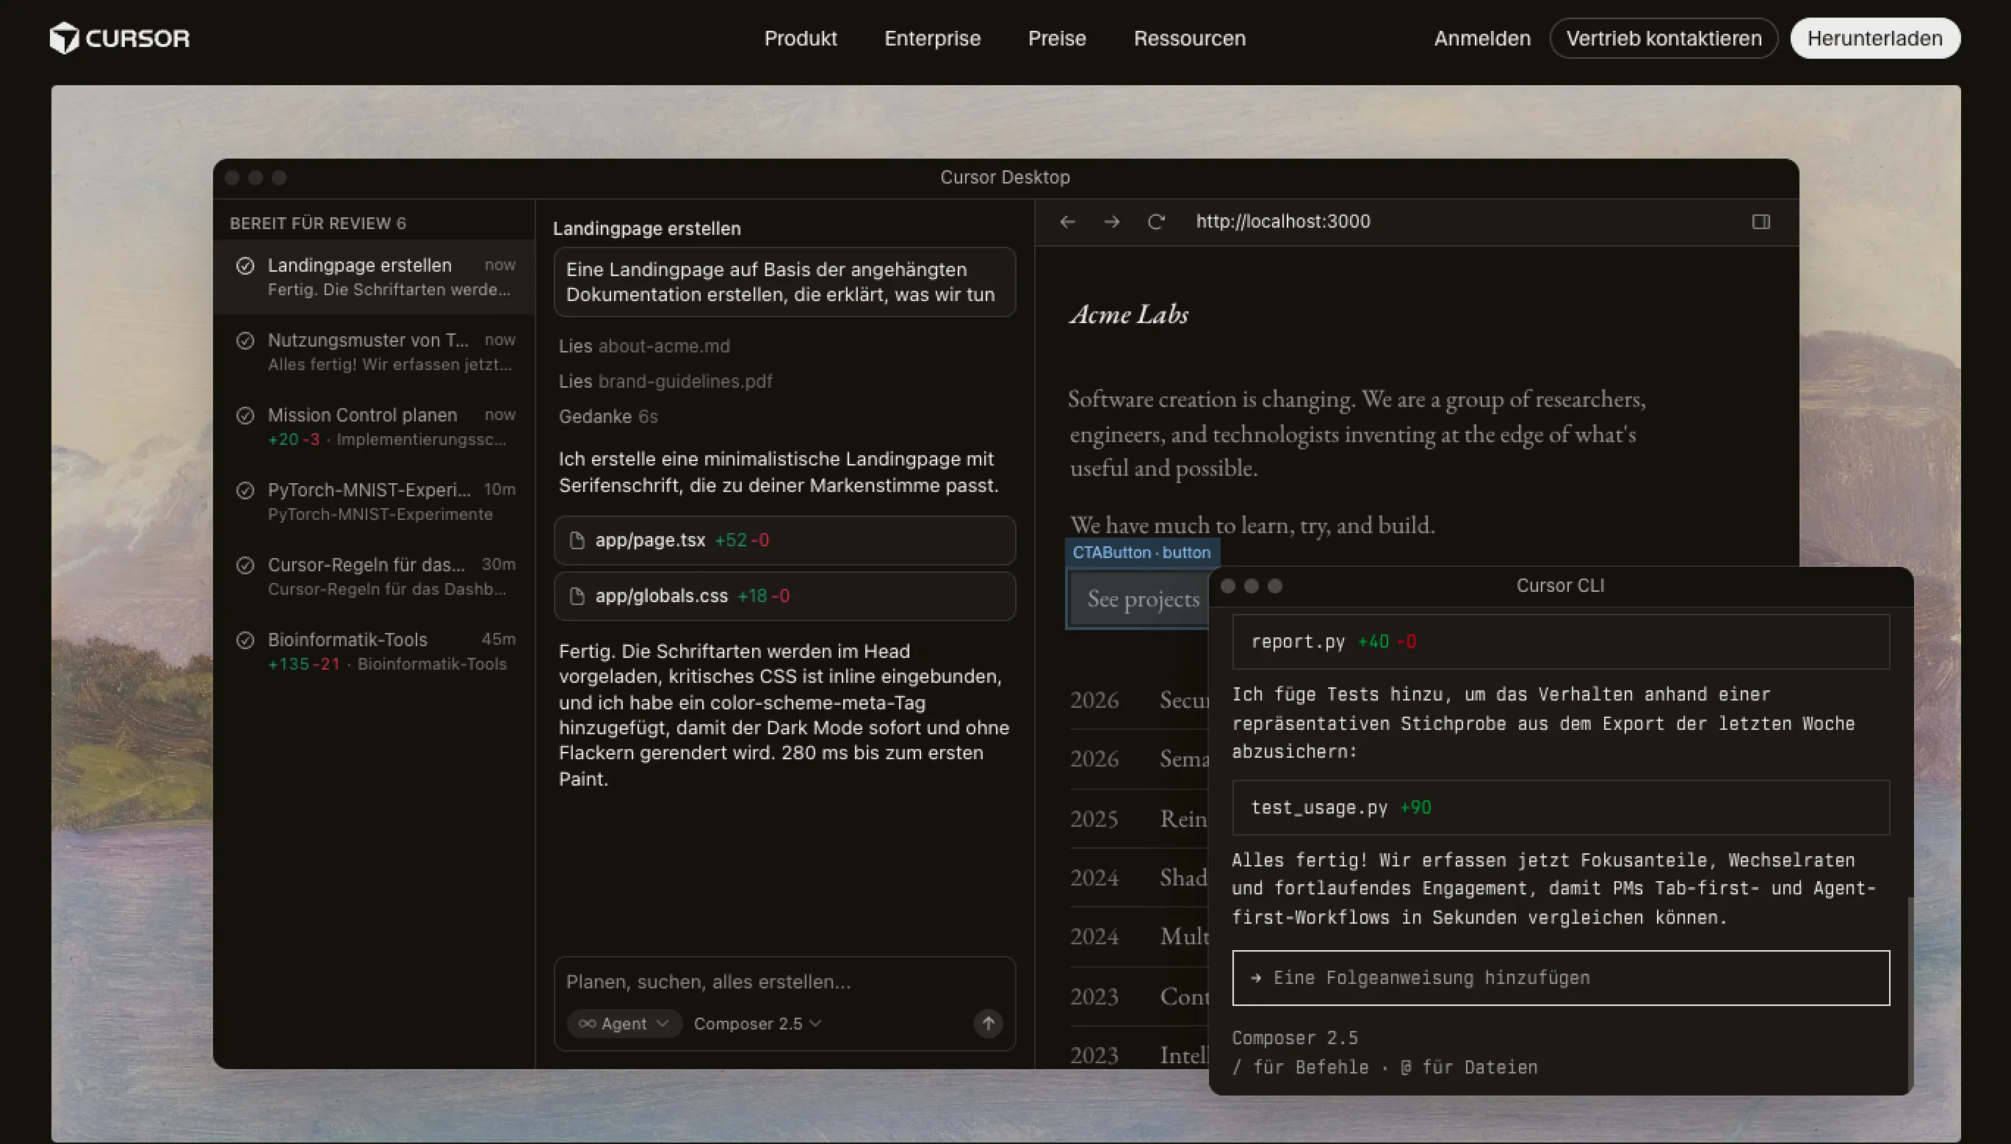Click 'Lies about-acme.md' step
Viewport: 2011px width, 1144px height.
point(643,346)
